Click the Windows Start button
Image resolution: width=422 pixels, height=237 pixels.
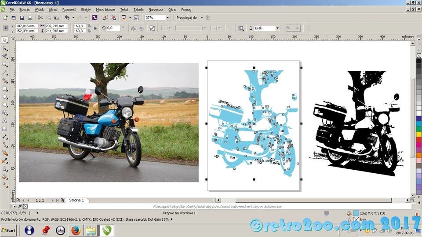(x=8, y=230)
